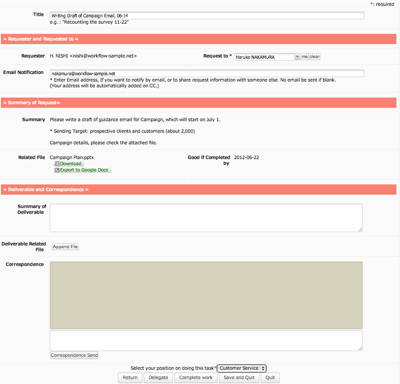Delegate this task to someone else

(x=158, y=377)
